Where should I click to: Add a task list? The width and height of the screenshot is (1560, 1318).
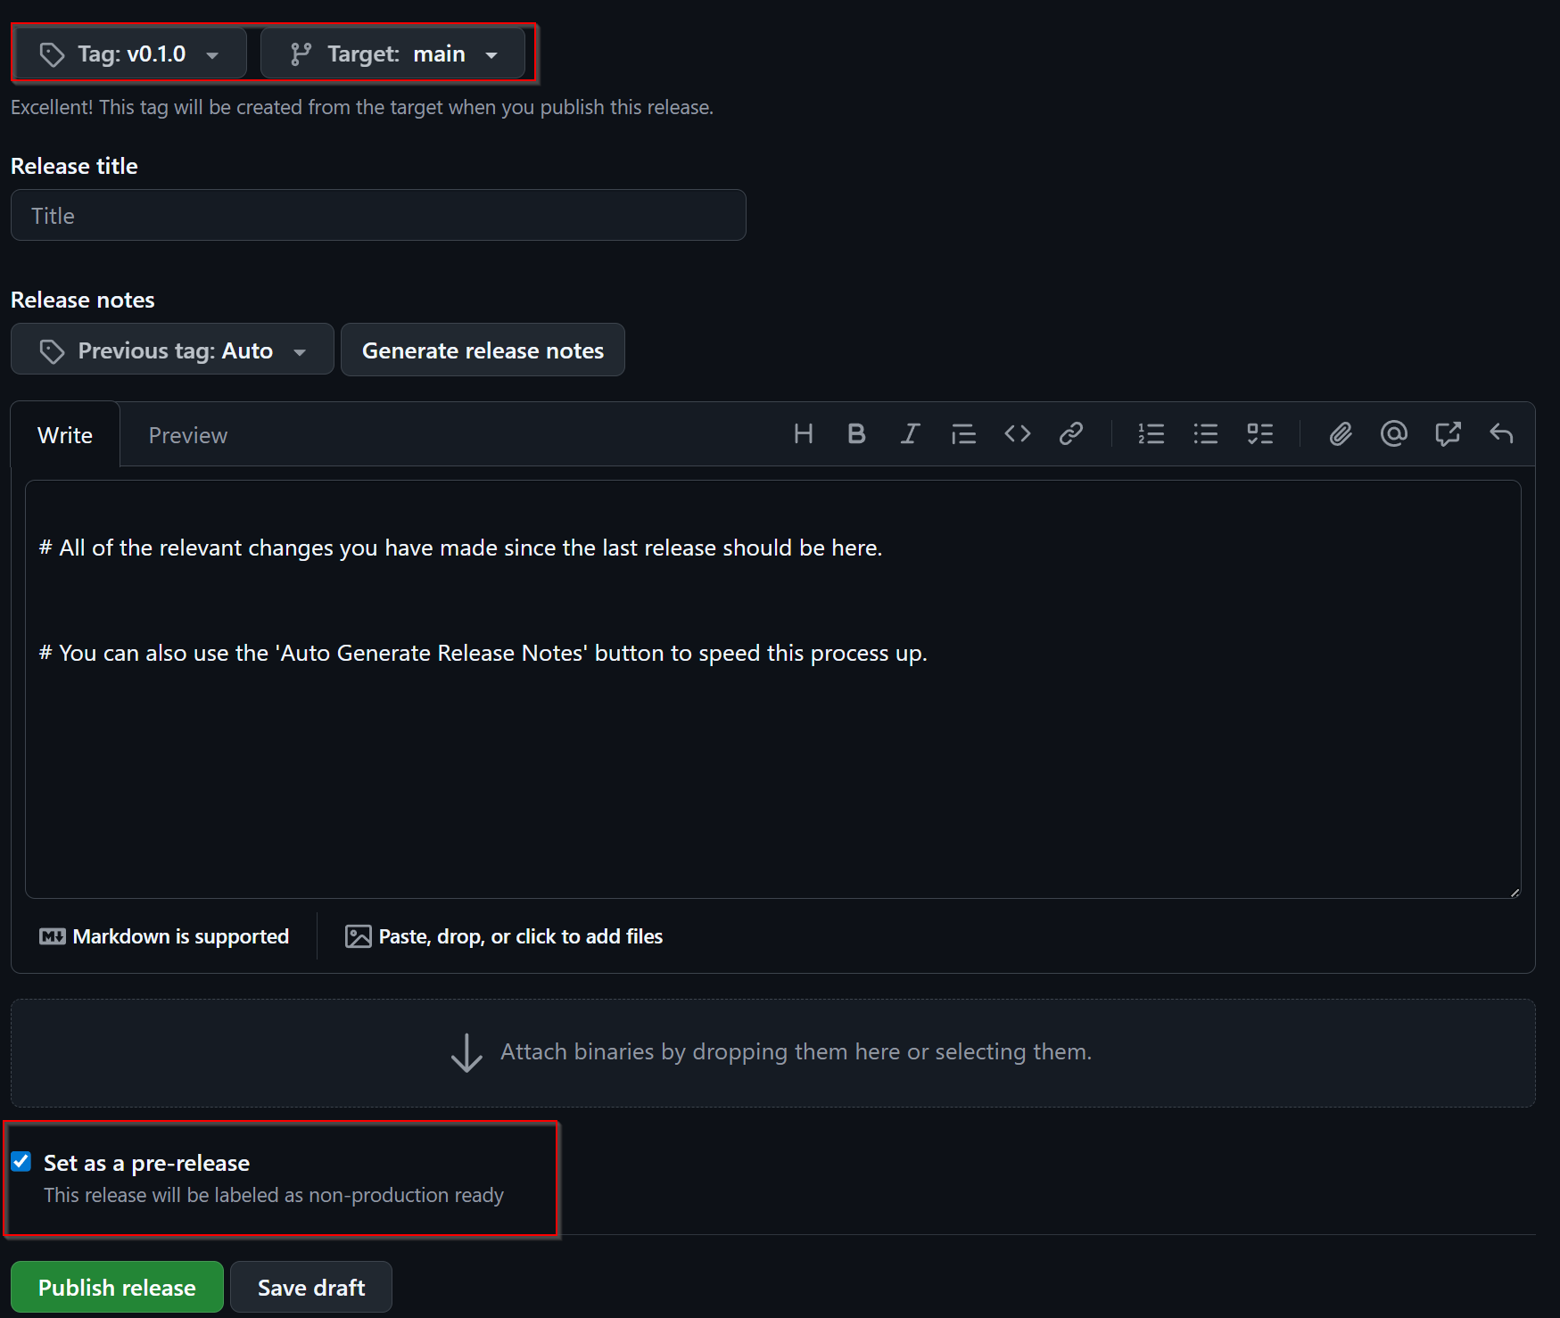1259,434
